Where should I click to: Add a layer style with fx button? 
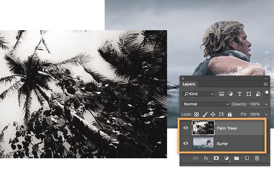tap(206, 158)
